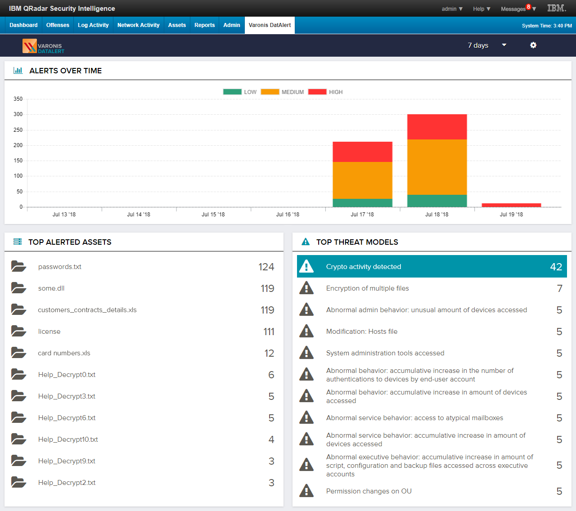576x511 pixels.
Task: Click the green LOW legend color swatch
Action: point(232,91)
